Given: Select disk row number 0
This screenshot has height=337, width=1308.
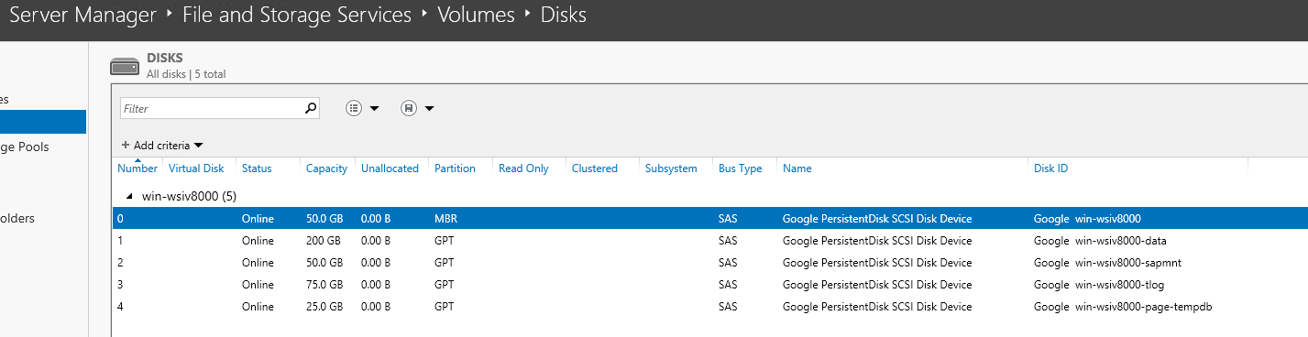Looking at the screenshot, I should pyautogui.click(x=710, y=219).
